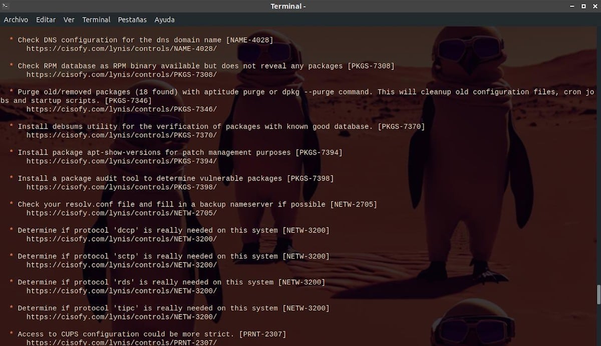Click the vertical scrollbar thumb
This screenshot has width=601, height=346.
[598, 294]
